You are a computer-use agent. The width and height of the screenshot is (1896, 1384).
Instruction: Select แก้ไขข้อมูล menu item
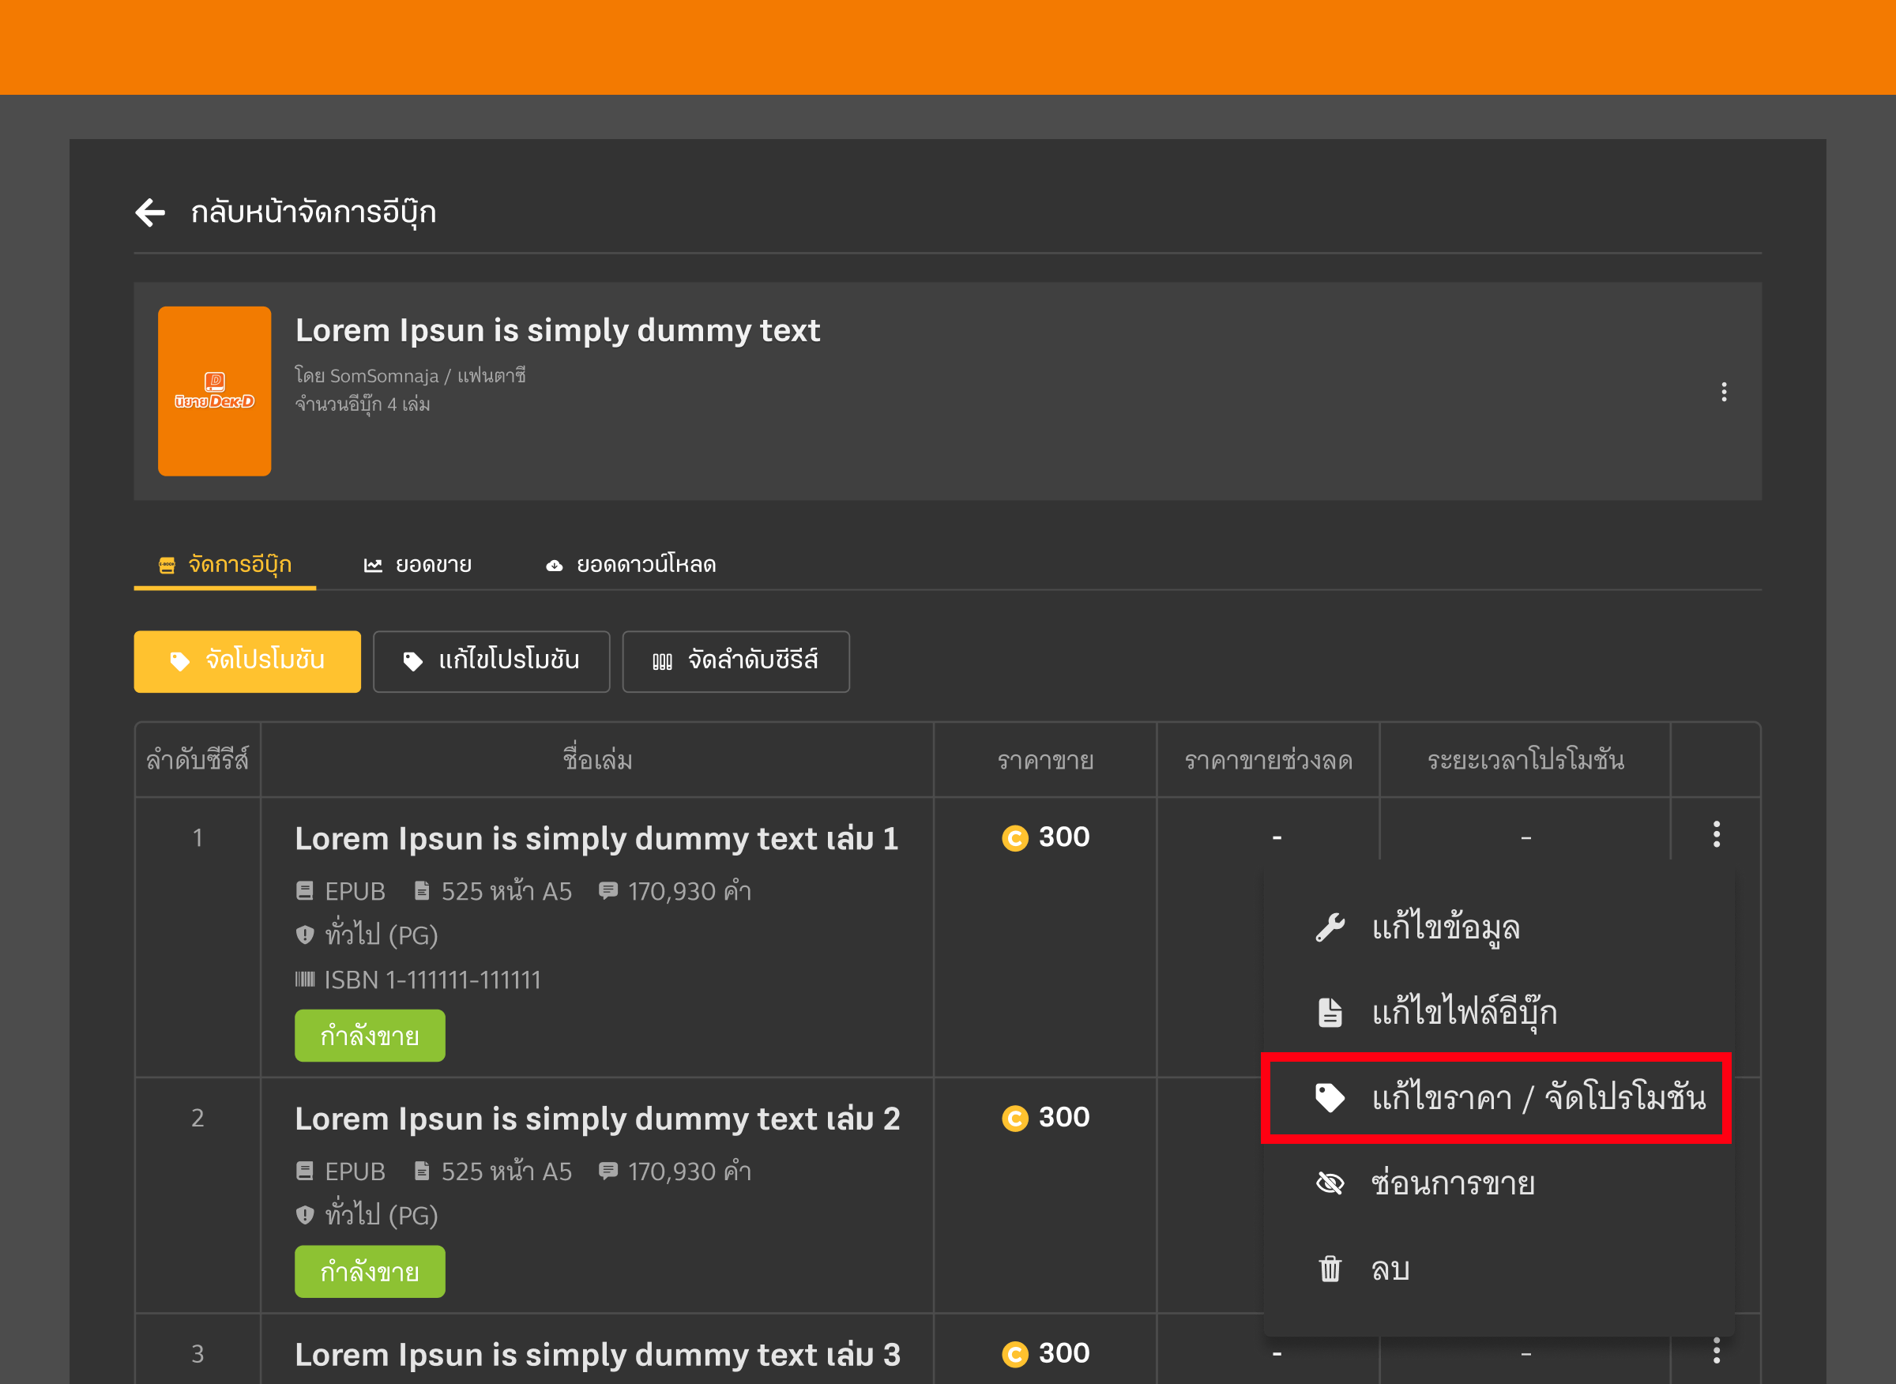pyautogui.click(x=1497, y=927)
